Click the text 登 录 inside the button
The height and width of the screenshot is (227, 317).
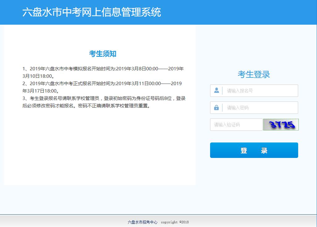click(254, 150)
